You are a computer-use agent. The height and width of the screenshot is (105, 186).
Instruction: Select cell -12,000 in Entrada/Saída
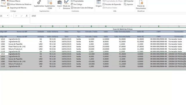(91, 54)
